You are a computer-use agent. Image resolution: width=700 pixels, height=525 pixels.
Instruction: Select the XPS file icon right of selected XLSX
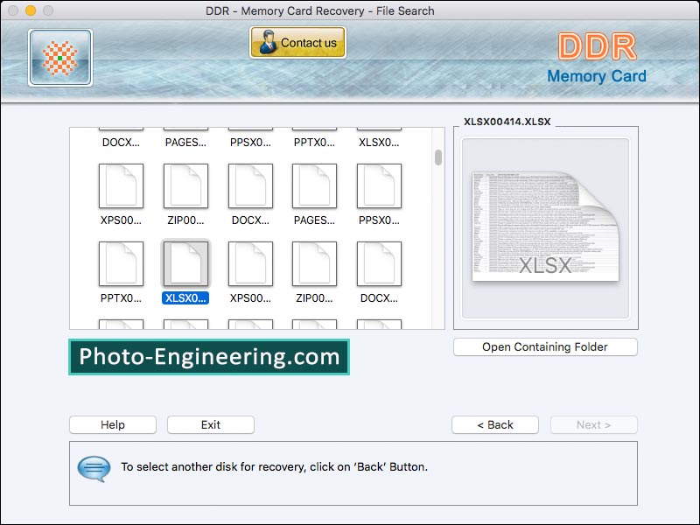[x=250, y=264]
